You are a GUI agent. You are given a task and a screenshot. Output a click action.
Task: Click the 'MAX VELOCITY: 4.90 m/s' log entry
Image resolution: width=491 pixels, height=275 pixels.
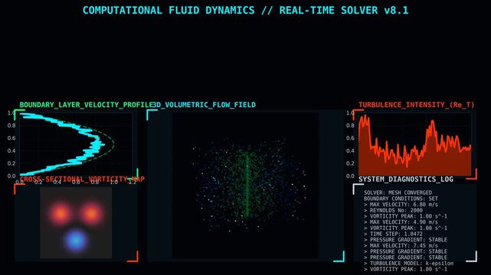click(x=401, y=222)
